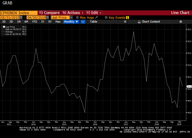Click the 50.1 last value axis label
192x138 pixels.
(x=189, y=87)
